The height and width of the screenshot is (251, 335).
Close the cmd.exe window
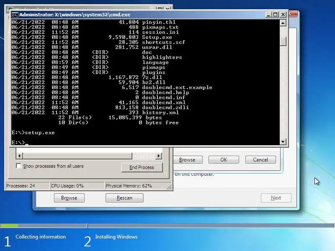click(x=283, y=15)
